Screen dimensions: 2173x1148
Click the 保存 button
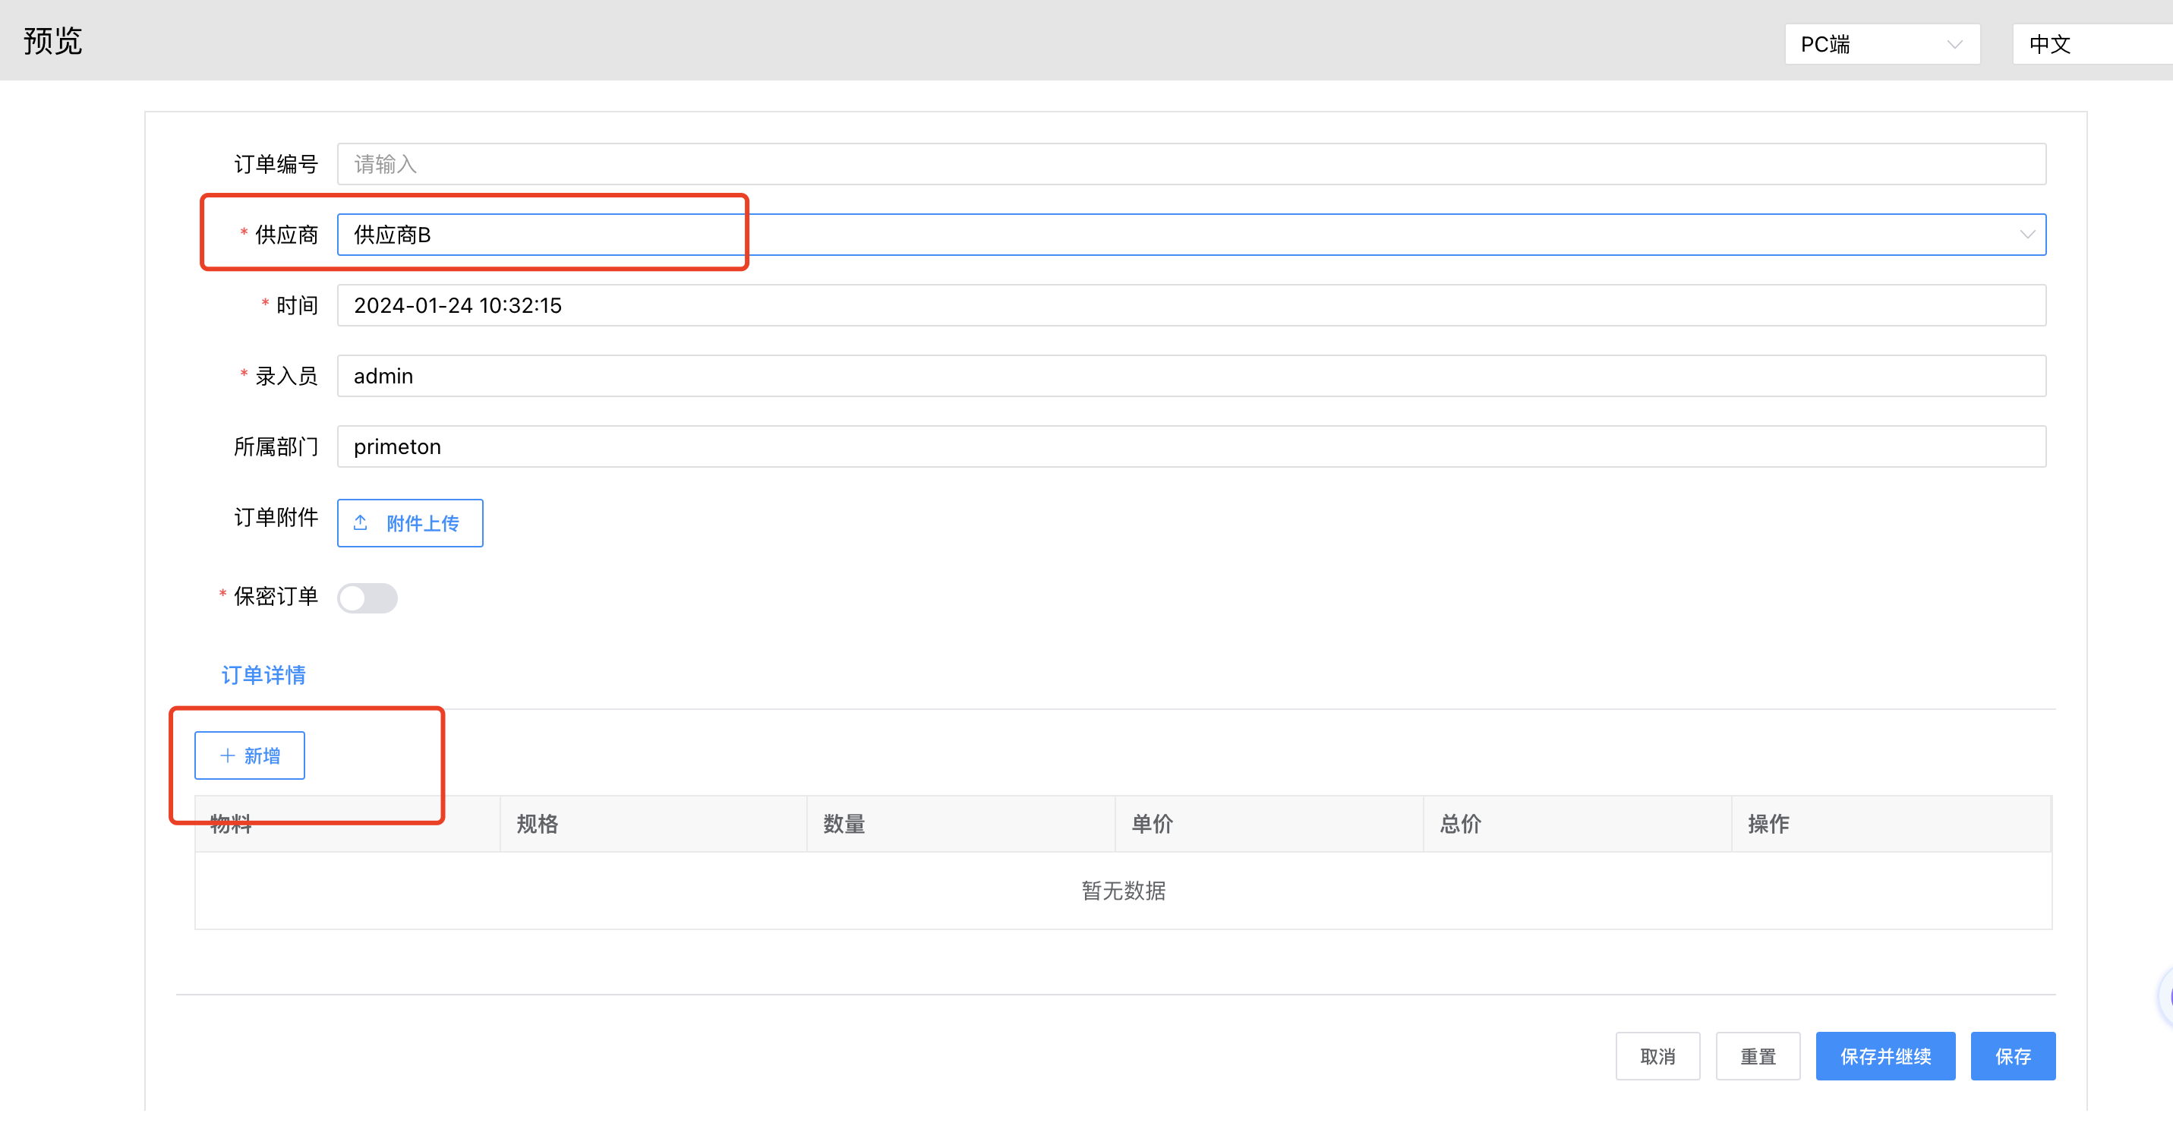[2012, 1056]
